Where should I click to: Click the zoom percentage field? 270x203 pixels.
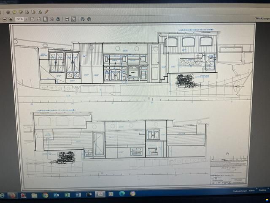point(19,19)
